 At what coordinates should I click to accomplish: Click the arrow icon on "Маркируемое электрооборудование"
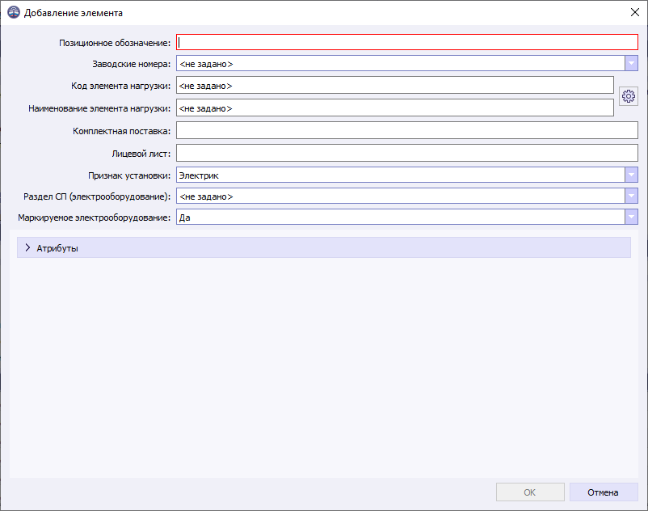(631, 217)
